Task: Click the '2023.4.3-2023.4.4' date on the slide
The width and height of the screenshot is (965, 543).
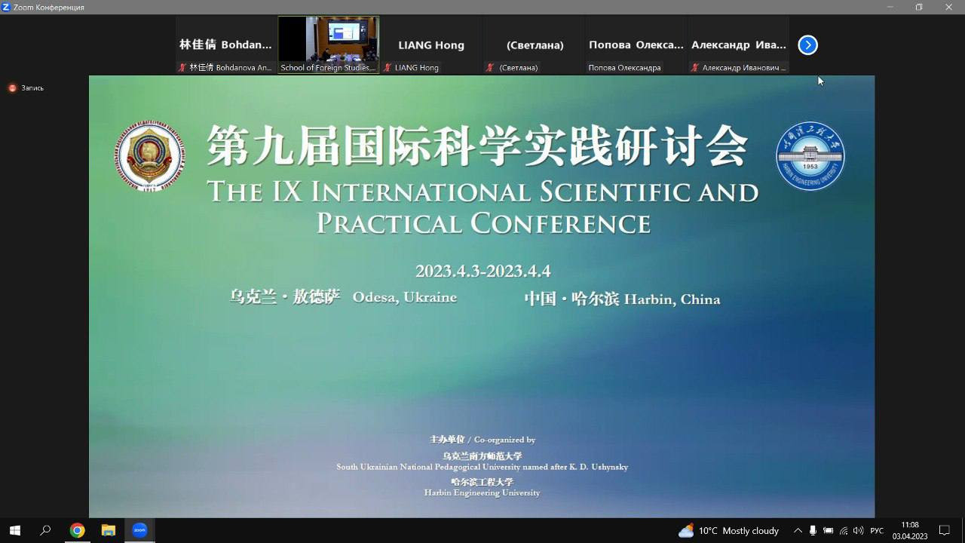Action: pyautogui.click(x=482, y=271)
